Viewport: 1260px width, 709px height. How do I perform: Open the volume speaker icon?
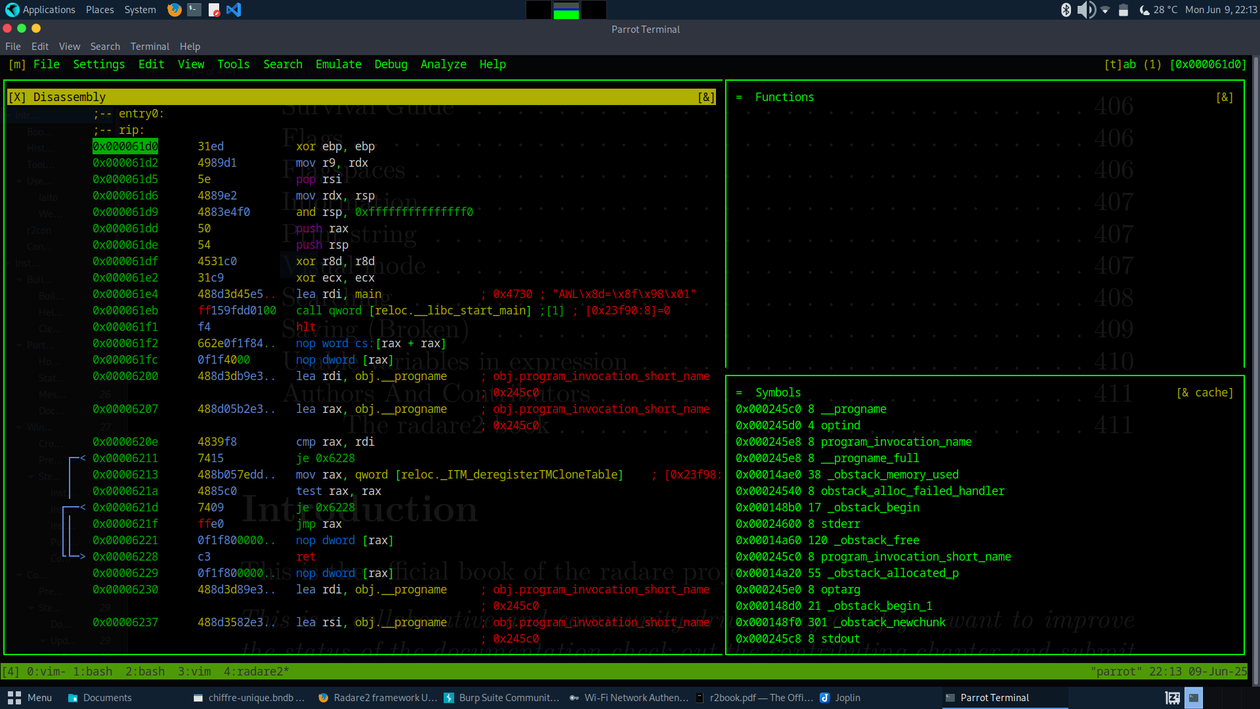pyautogui.click(x=1085, y=10)
